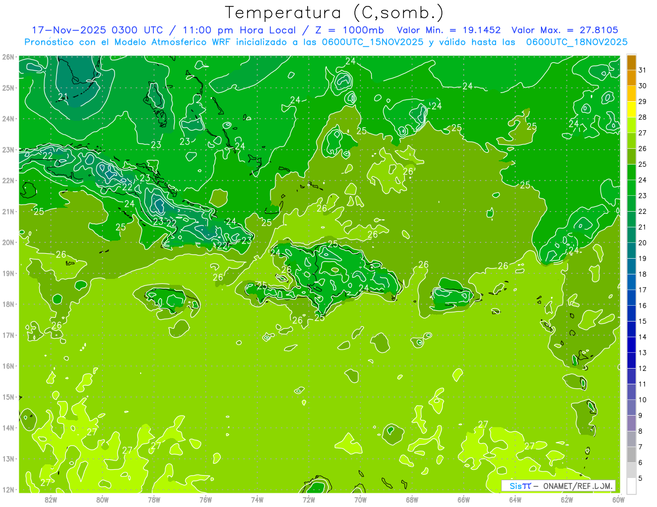Select the color bar legend value '20'
This screenshot has height=507, width=657.
pyautogui.click(x=642, y=243)
